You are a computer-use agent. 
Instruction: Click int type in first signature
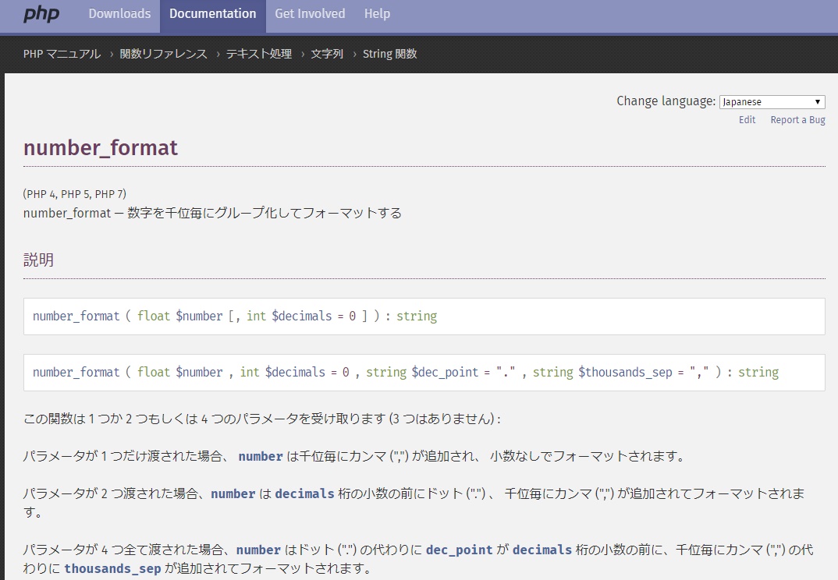click(x=256, y=317)
